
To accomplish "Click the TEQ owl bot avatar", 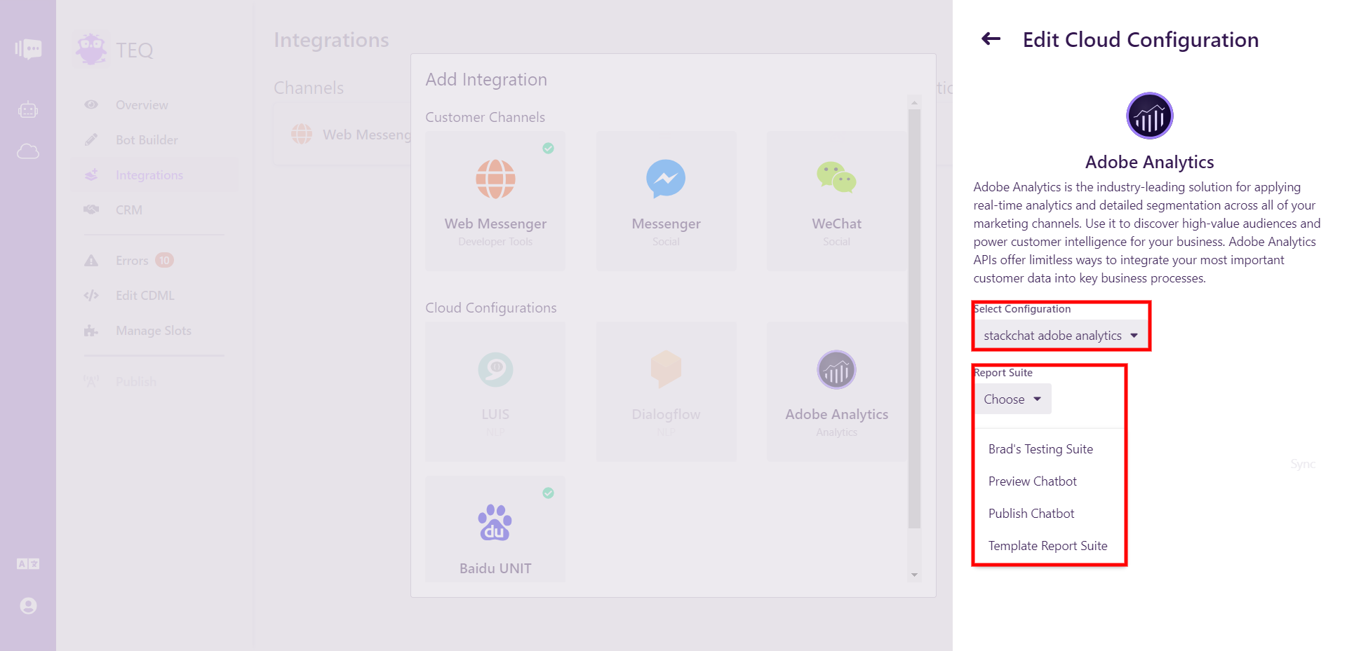I will point(91,50).
